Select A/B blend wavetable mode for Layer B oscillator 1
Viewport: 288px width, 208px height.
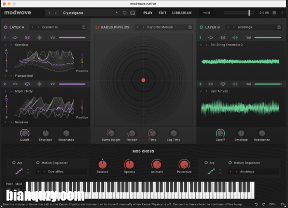[223, 38]
